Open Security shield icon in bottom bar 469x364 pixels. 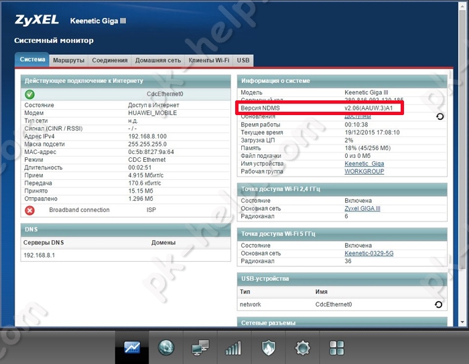coord(268,348)
